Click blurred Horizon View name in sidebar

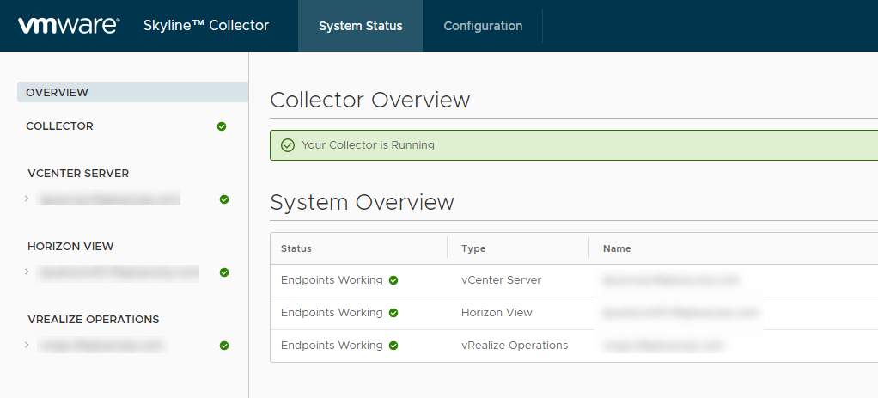[118, 272]
